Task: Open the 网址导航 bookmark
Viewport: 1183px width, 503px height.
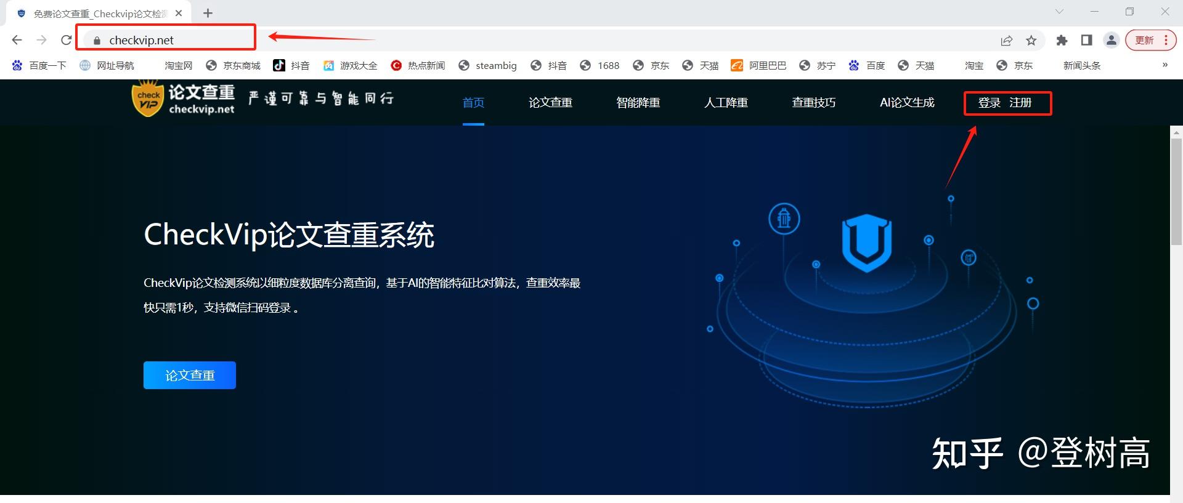Action: point(107,65)
